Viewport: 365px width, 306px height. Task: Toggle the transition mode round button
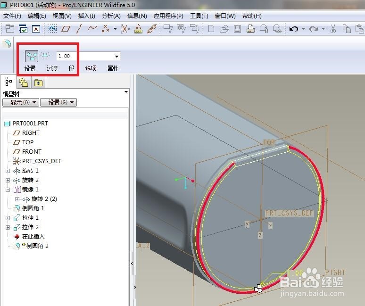coord(45,56)
